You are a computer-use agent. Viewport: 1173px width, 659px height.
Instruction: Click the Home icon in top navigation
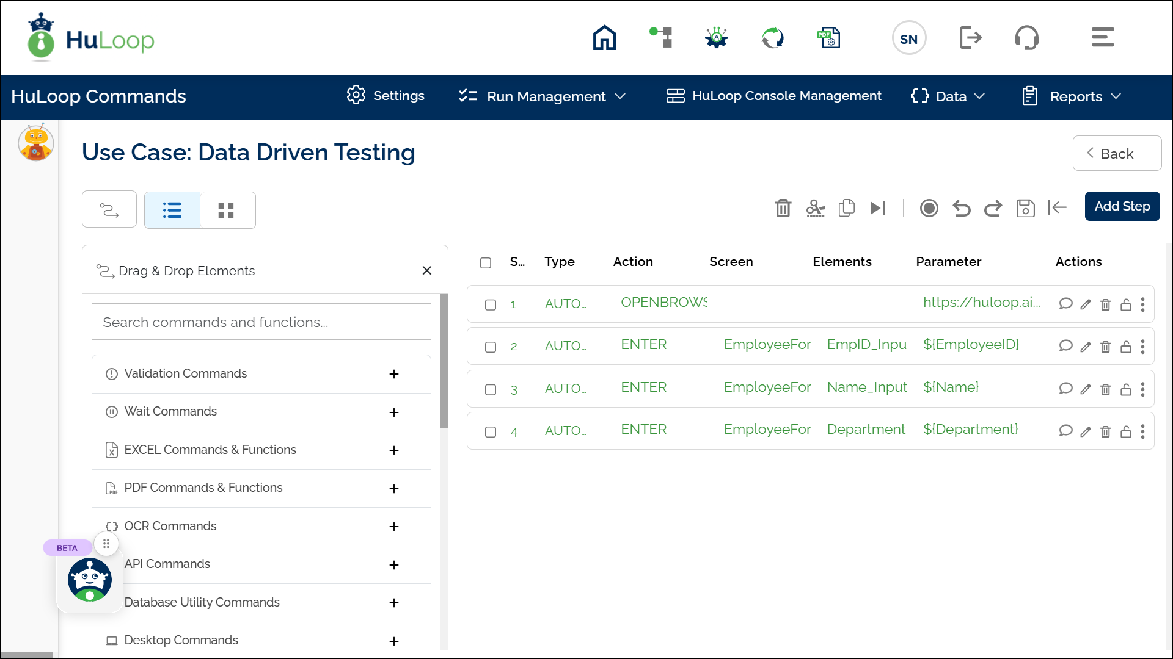click(x=604, y=38)
